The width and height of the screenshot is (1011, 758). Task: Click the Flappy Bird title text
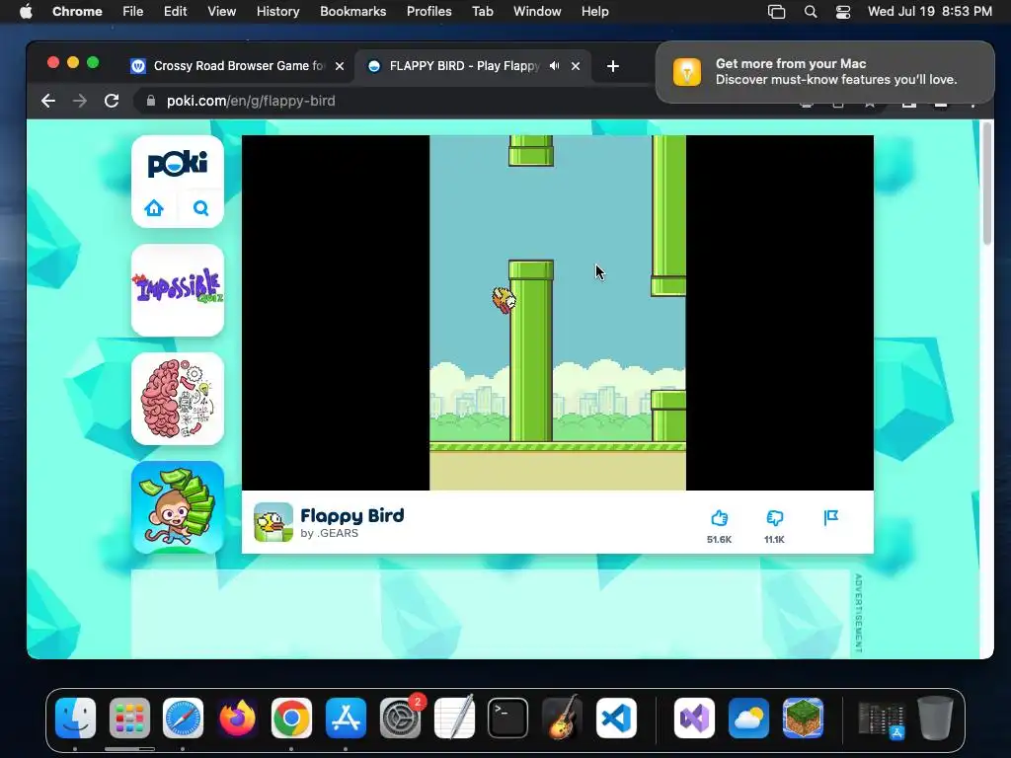352,515
